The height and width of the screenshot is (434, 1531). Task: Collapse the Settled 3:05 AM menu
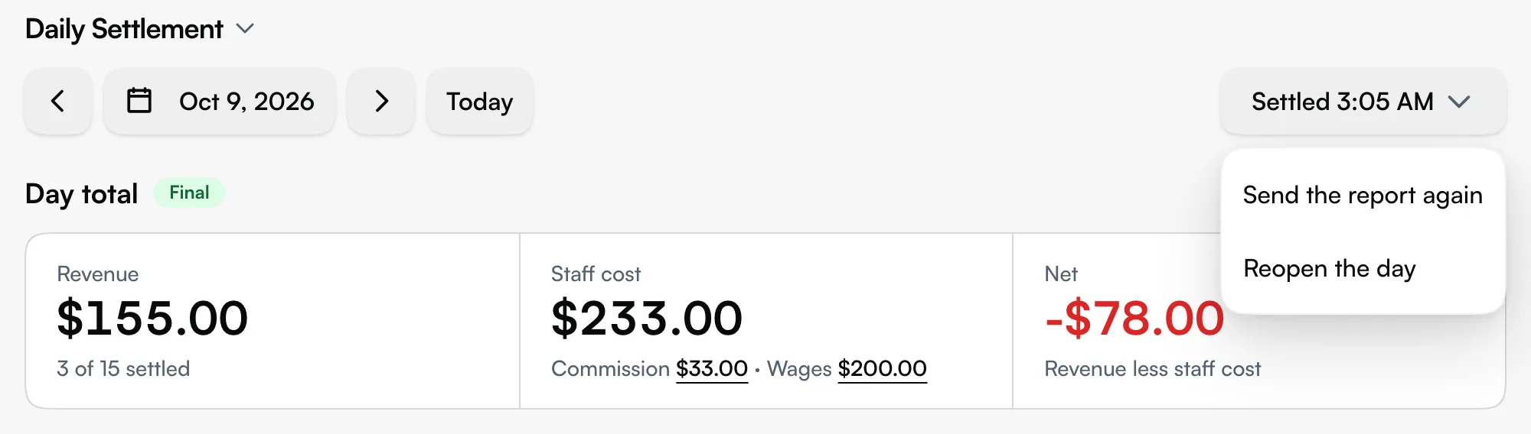[1363, 101]
